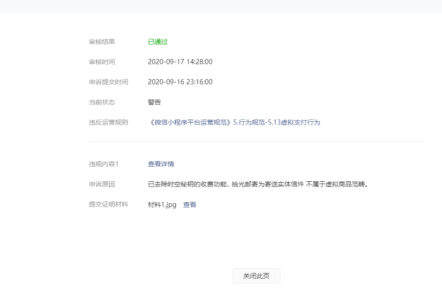Select the appeal reason text starting 已去除时空秘钥

pos(258,184)
